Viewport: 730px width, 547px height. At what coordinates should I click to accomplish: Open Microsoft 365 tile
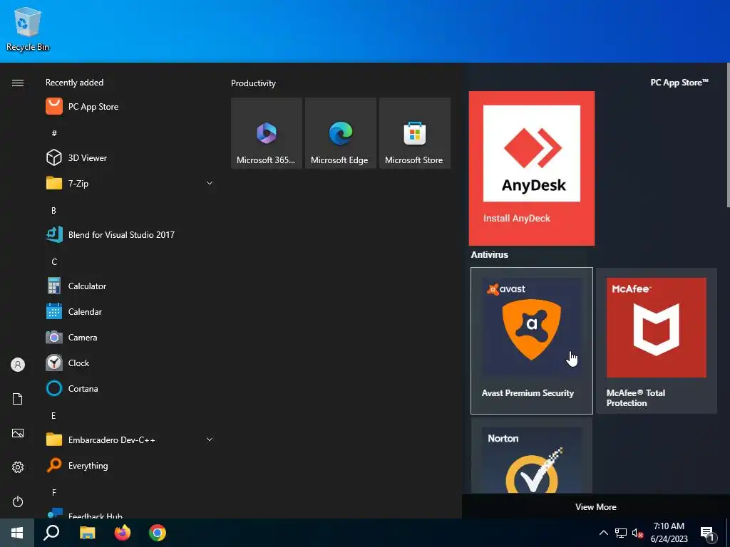267,133
